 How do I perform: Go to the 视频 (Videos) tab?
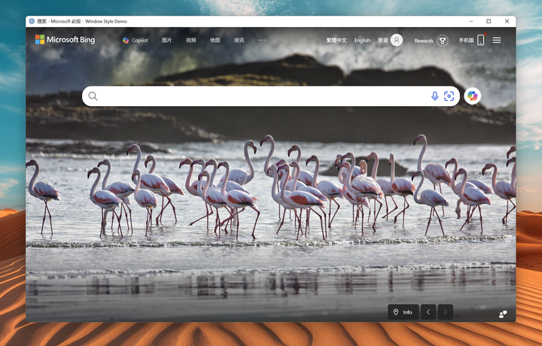[191, 41]
